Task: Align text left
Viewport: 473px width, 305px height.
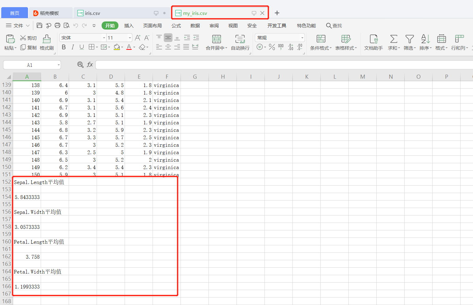Action: [x=159, y=47]
